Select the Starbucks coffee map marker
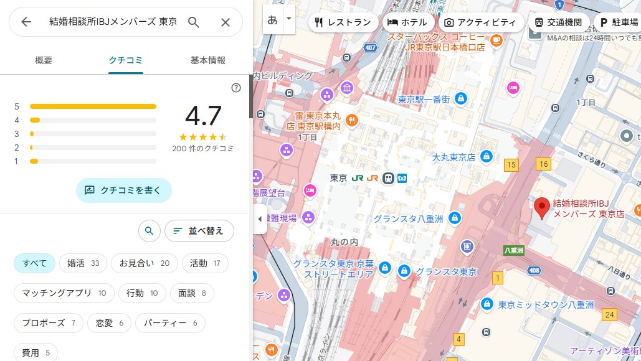The width and height of the screenshot is (641, 361). point(496,40)
